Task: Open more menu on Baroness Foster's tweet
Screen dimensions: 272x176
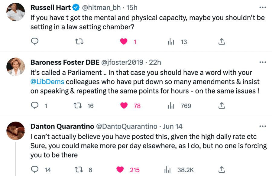Action: tap(262, 62)
